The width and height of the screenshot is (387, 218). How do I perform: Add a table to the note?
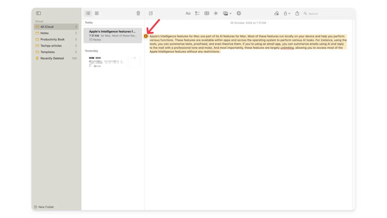(x=207, y=13)
